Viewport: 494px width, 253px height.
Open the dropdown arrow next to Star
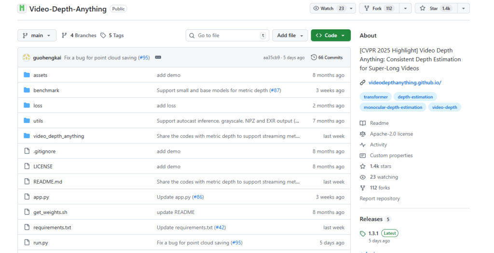pyautogui.click(x=463, y=9)
